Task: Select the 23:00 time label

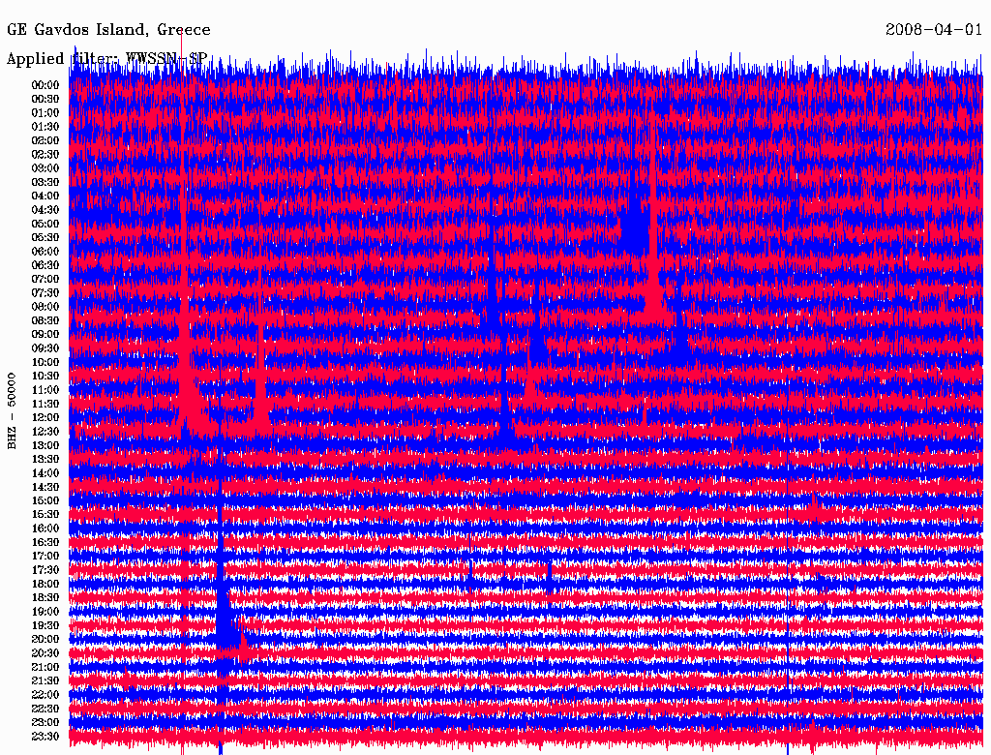Action: (x=45, y=723)
